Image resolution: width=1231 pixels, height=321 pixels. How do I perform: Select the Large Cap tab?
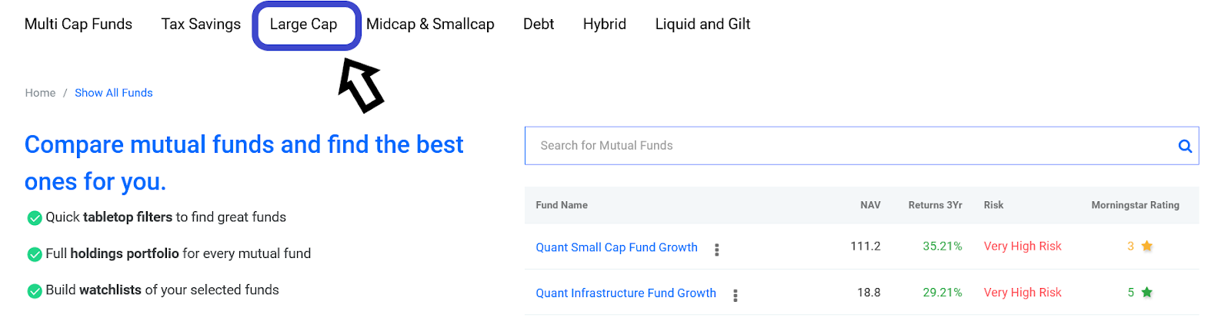304,24
